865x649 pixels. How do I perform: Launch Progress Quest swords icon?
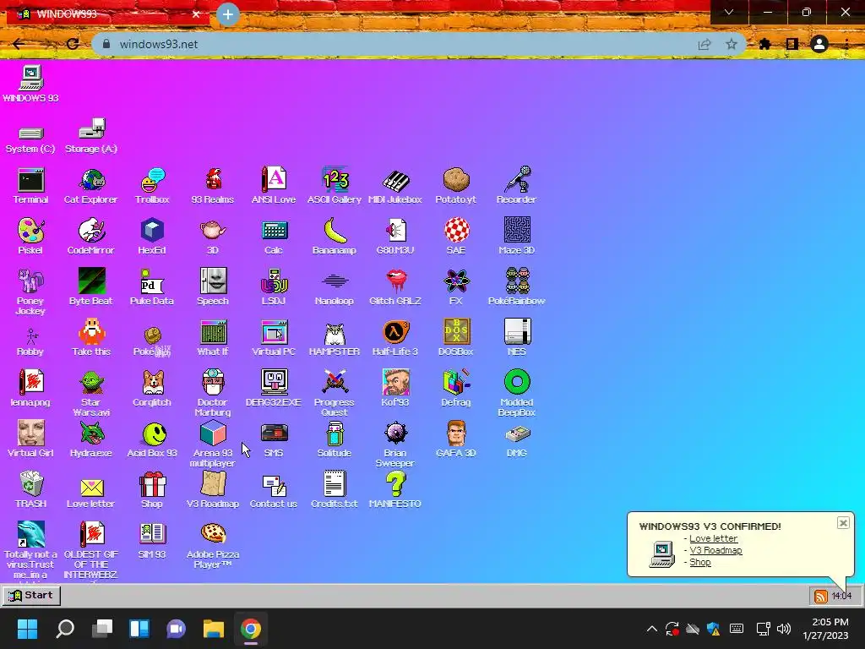335,392
